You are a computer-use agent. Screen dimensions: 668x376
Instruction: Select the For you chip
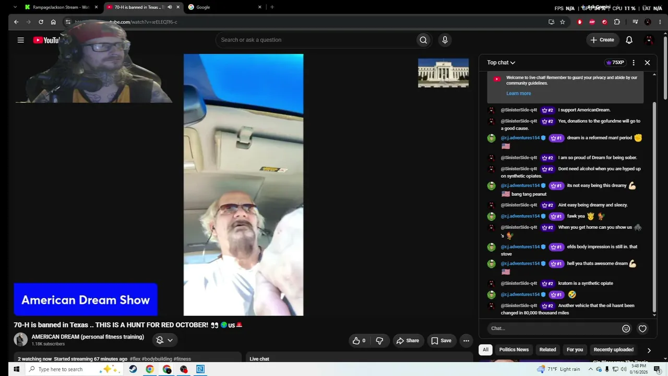coord(575,350)
